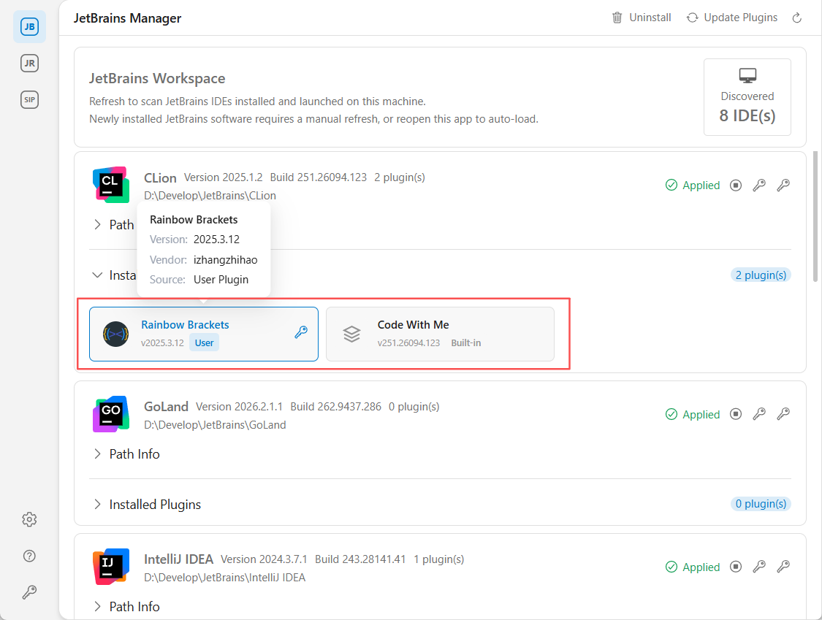This screenshot has width=822, height=620.
Task: Click the refresh icon in the header
Action: 797,18
